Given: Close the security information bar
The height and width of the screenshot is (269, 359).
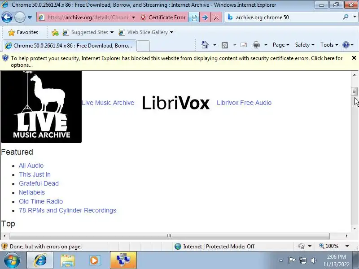Looking at the screenshot, I should point(354,58).
